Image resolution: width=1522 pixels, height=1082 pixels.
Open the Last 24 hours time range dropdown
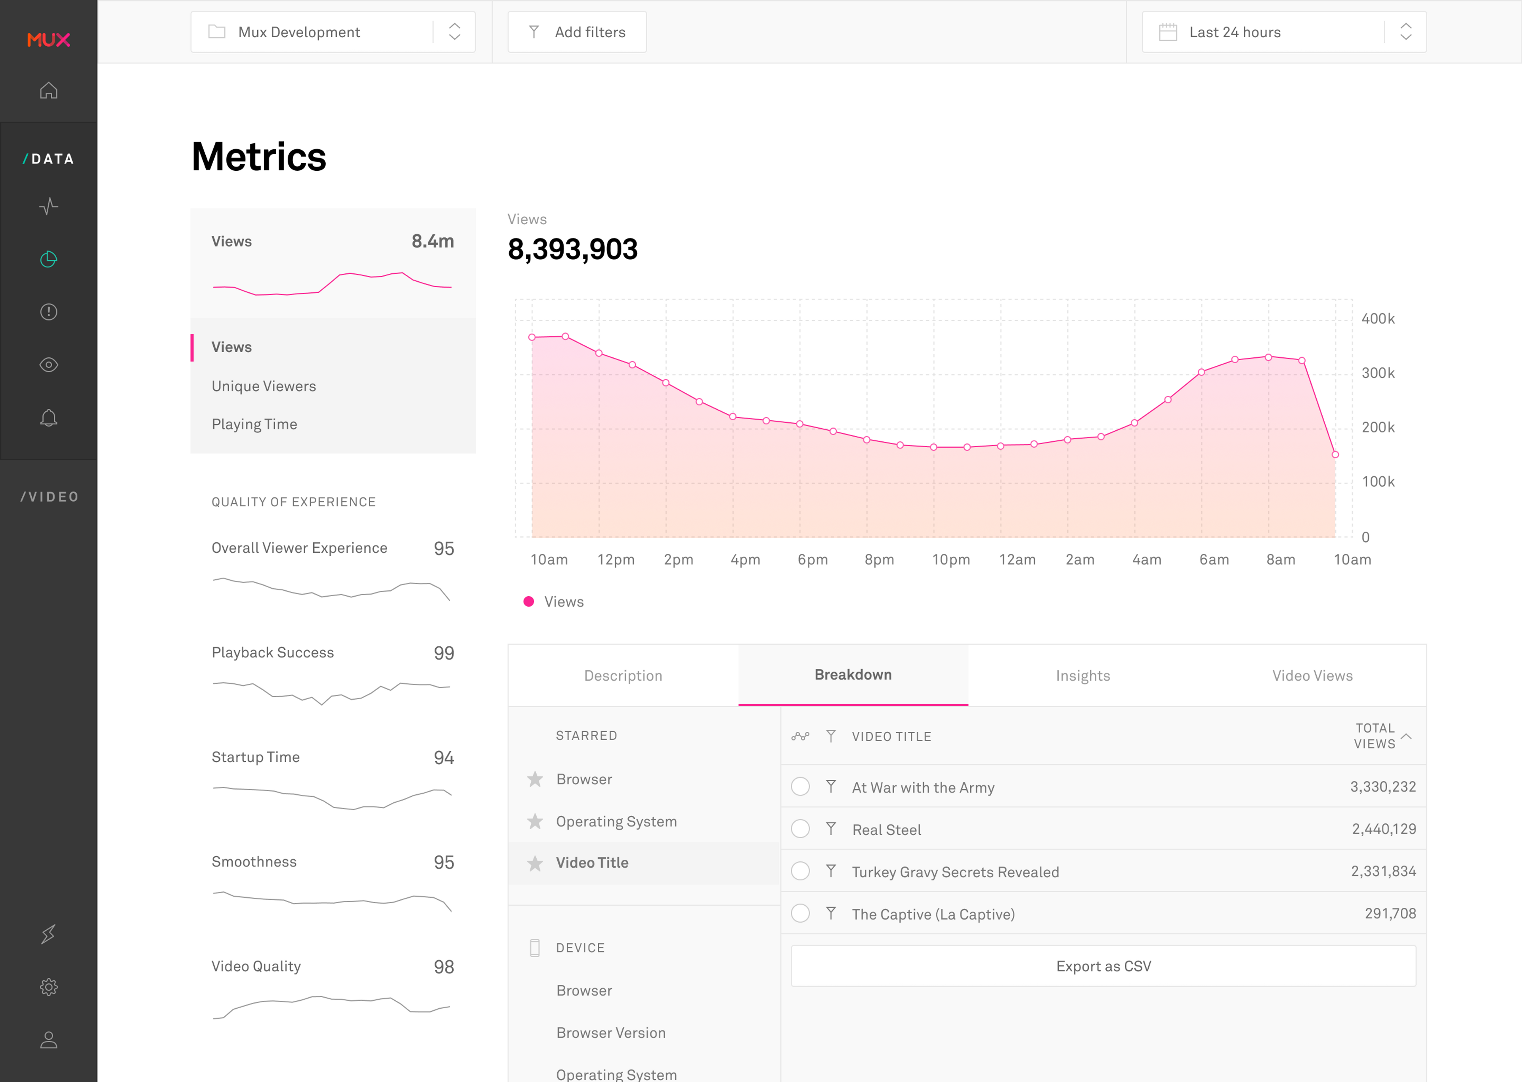point(1284,32)
